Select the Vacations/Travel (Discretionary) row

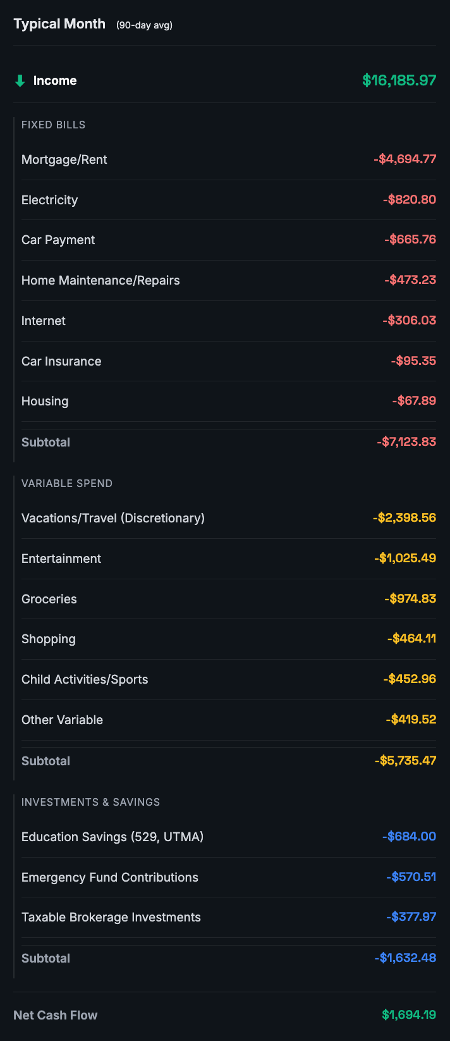(114, 518)
